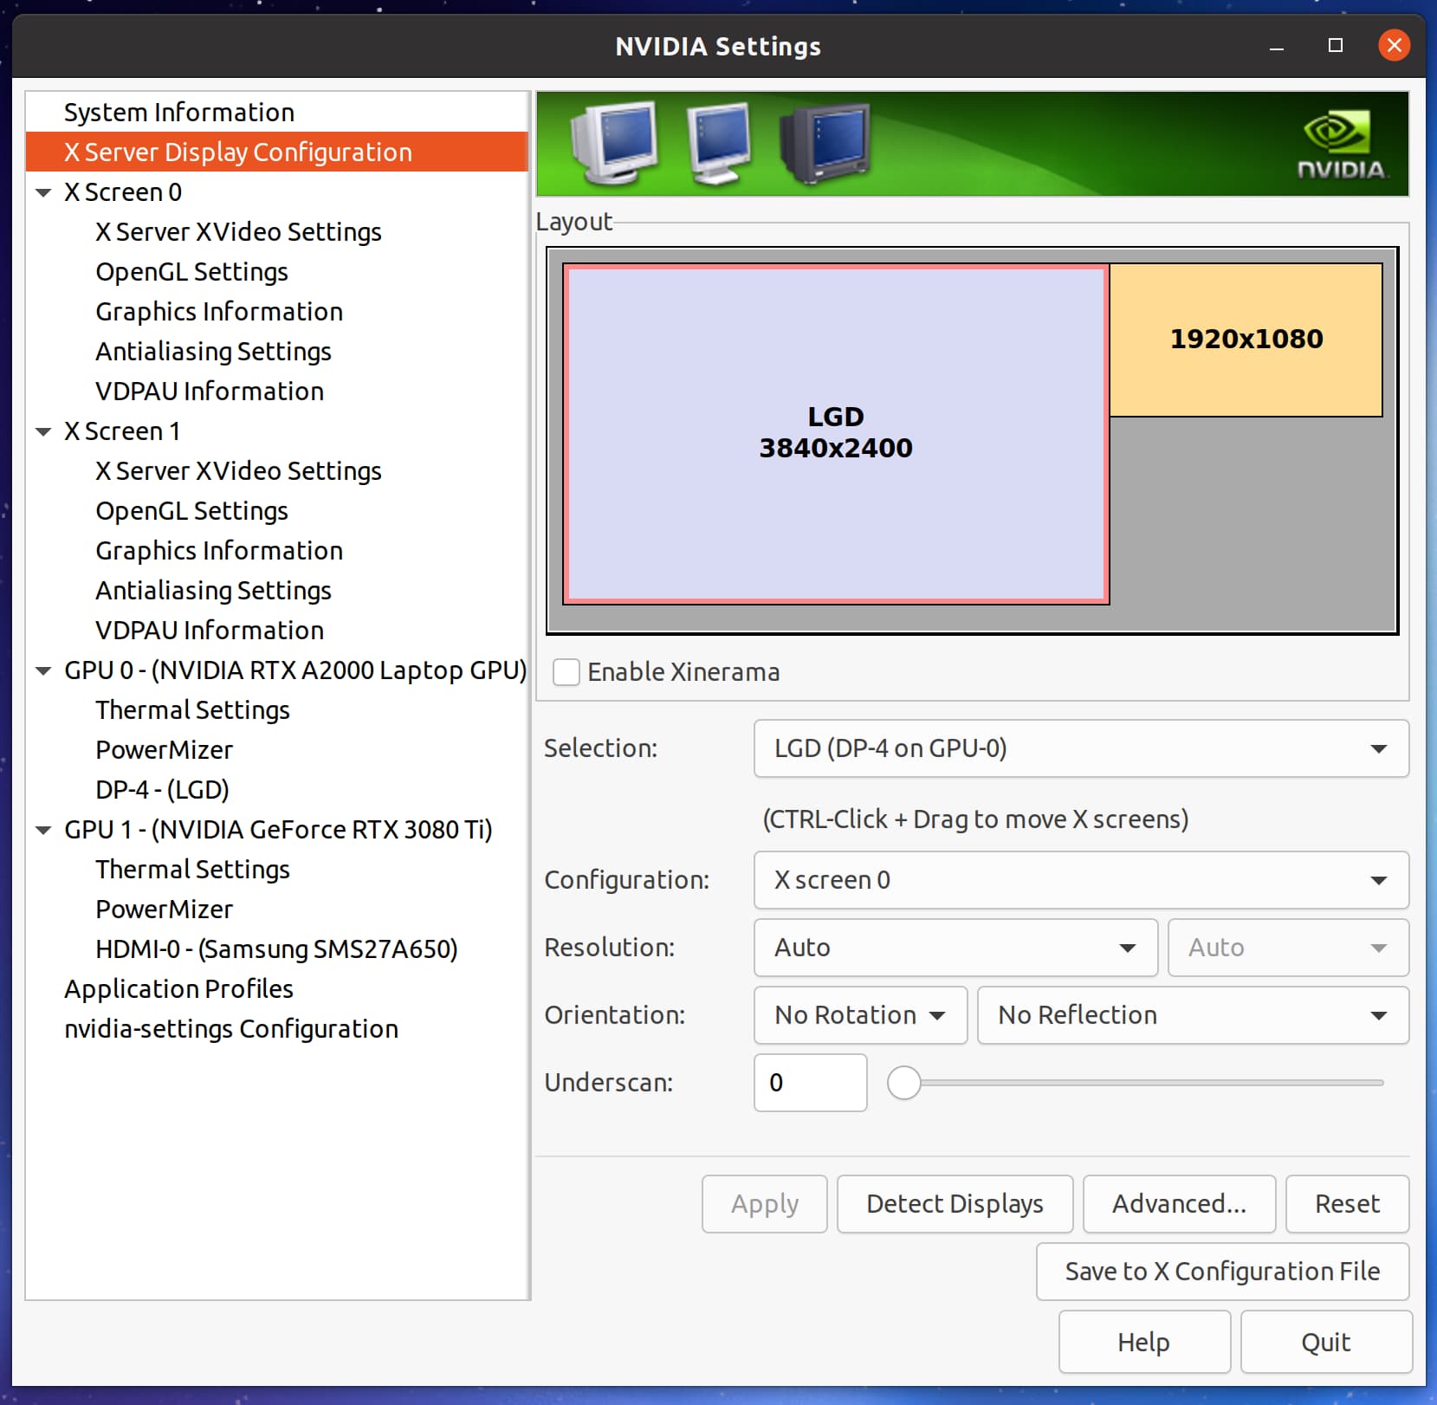Open the Resolution dropdown set to Auto
Image resolution: width=1437 pixels, height=1405 pixels.
tap(955, 948)
